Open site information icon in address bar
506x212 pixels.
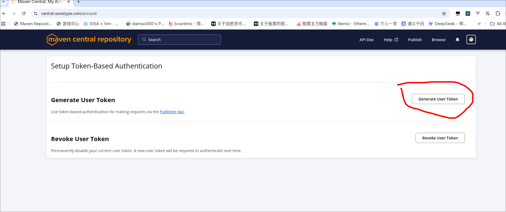coord(36,14)
